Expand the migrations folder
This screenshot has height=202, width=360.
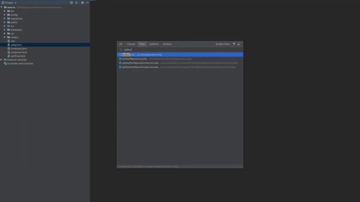pos(4,19)
